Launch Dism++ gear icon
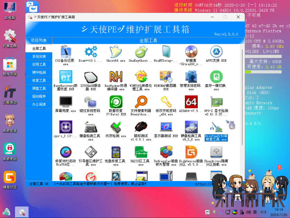 pyautogui.click(x=91, y=52)
